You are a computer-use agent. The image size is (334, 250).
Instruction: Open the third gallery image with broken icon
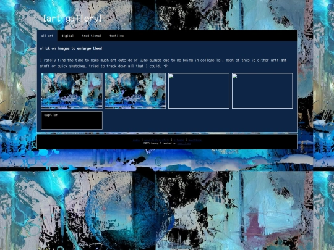199,91
